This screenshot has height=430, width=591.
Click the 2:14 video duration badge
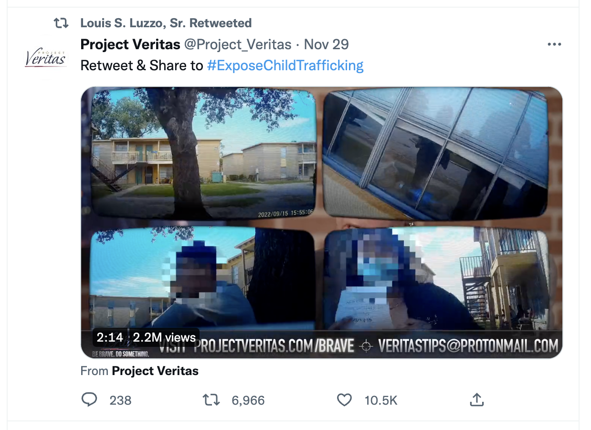click(x=110, y=337)
